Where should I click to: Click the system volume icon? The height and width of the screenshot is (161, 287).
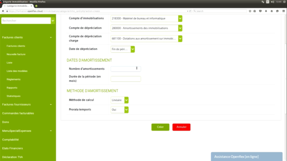point(273,2)
